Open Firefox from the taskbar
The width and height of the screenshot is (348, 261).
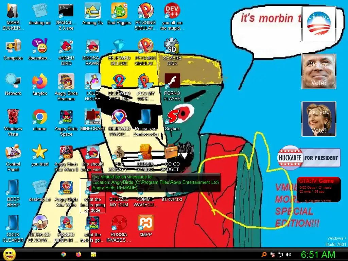(x=79, y=254)
